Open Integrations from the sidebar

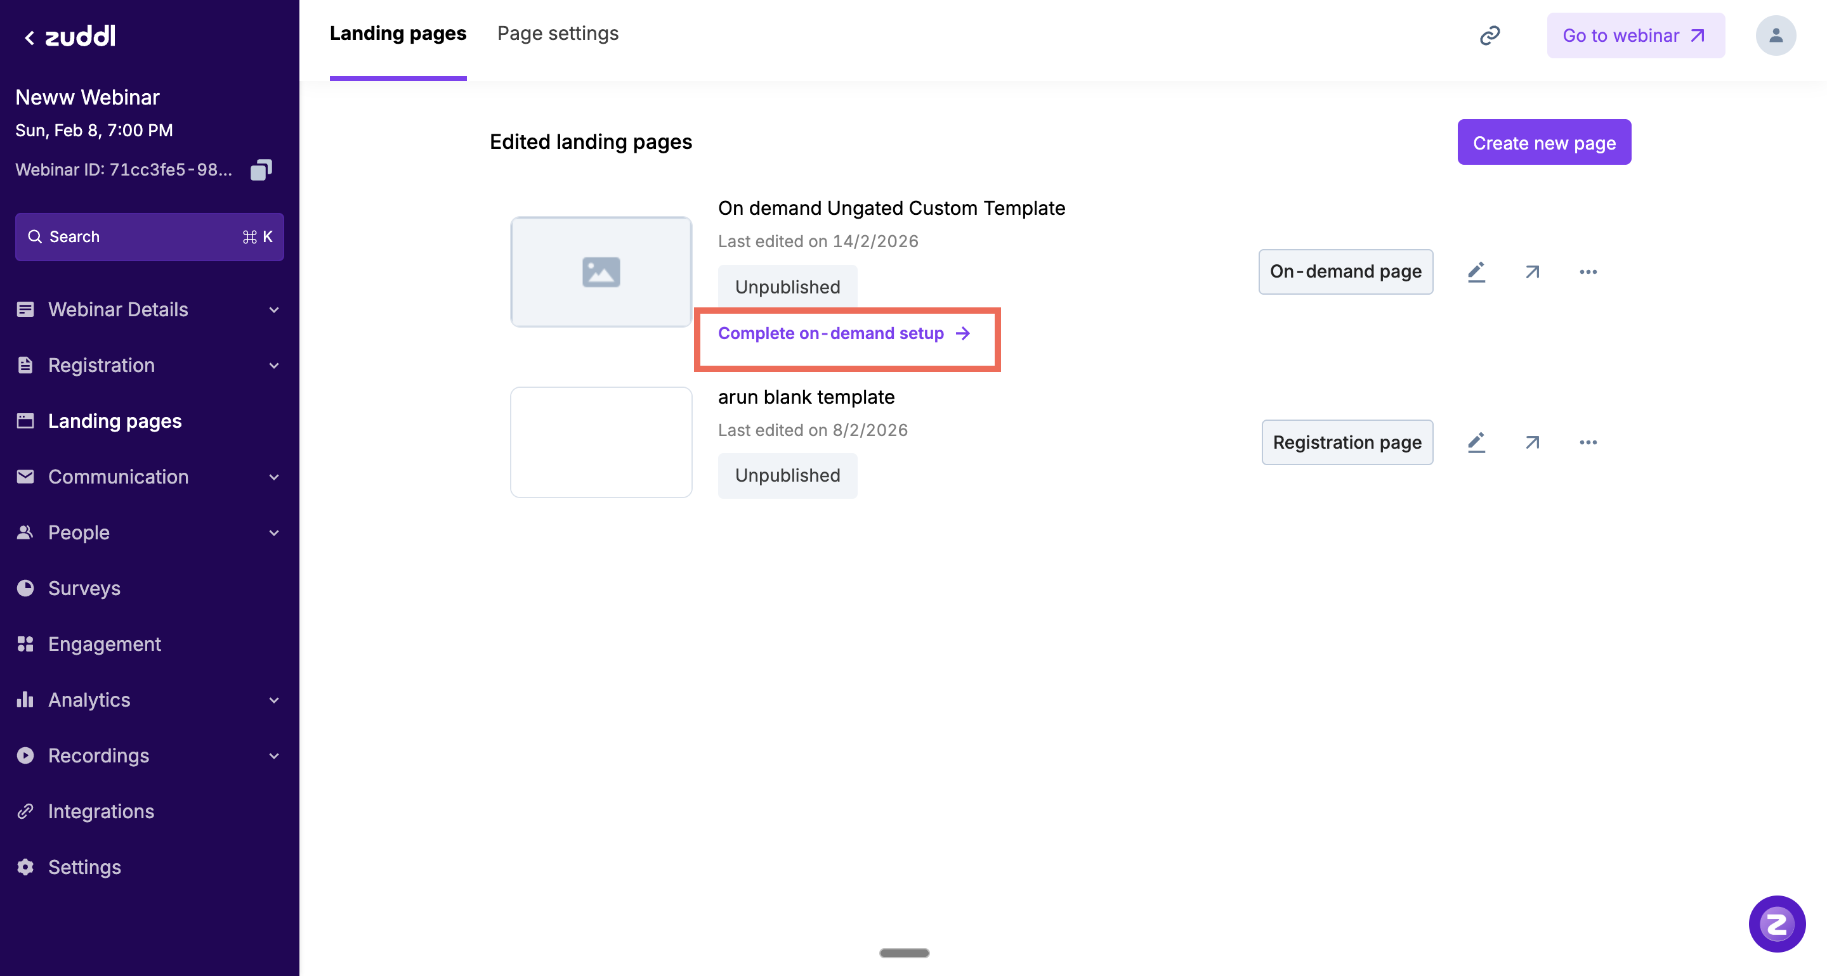(101, 812)
